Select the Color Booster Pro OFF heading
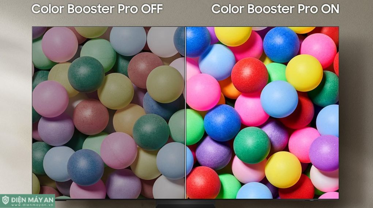Screen dimensions: 373x208 pos(97,9)
